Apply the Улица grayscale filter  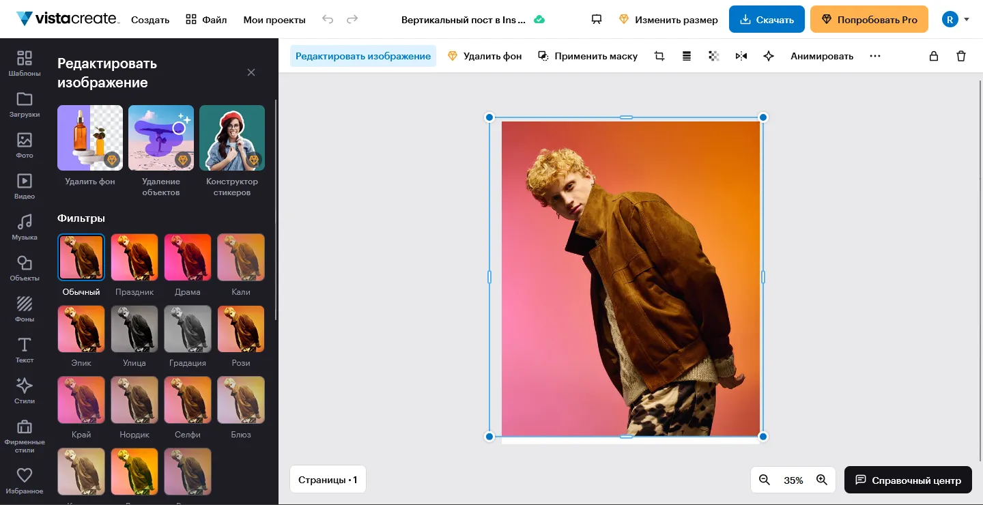[134, 328]
